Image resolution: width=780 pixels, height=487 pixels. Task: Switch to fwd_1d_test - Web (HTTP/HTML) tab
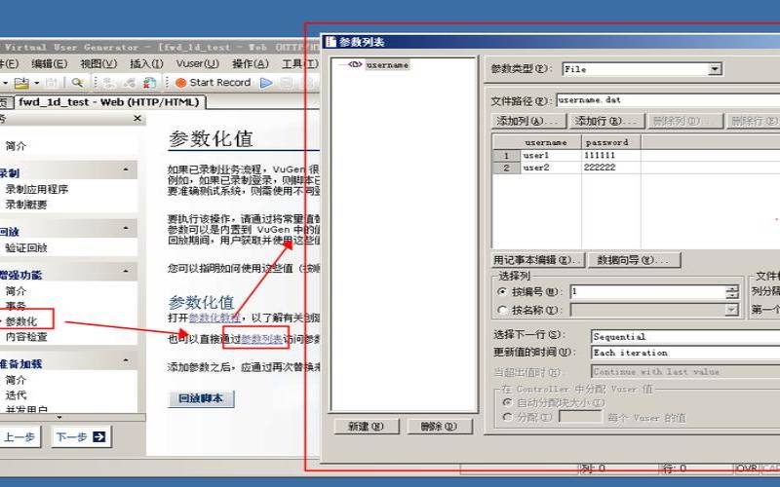(109, 102)
